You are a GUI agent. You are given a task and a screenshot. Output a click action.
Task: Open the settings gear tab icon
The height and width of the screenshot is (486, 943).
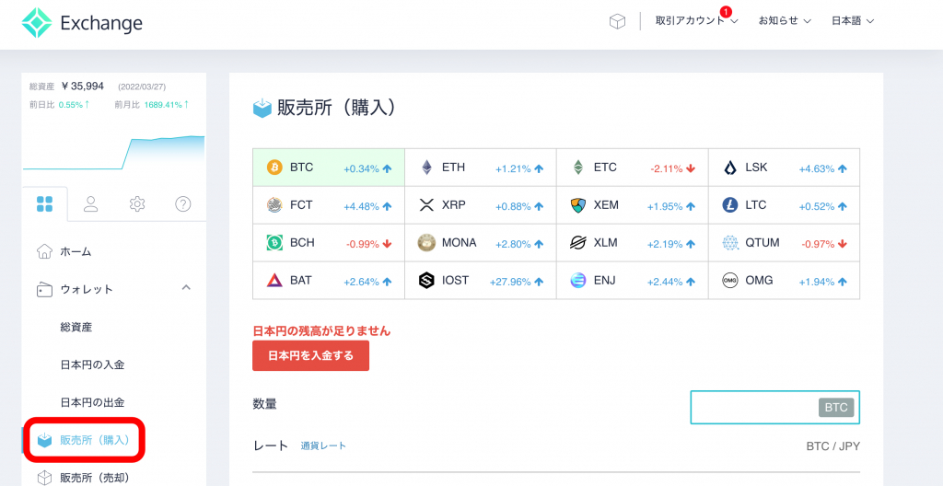point(137,204)
